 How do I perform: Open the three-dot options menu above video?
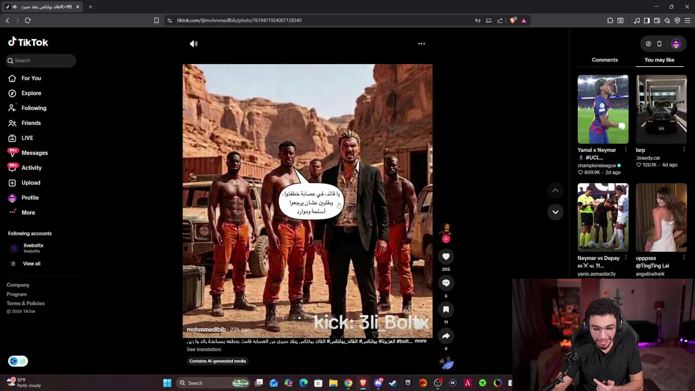[421, 43]
